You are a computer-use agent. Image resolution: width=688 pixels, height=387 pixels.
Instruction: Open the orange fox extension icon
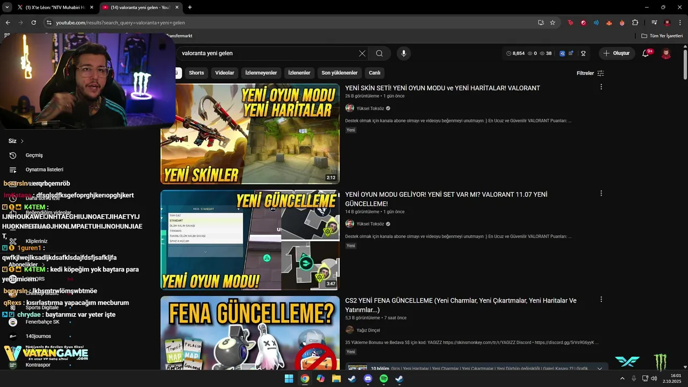pos(609,23)
